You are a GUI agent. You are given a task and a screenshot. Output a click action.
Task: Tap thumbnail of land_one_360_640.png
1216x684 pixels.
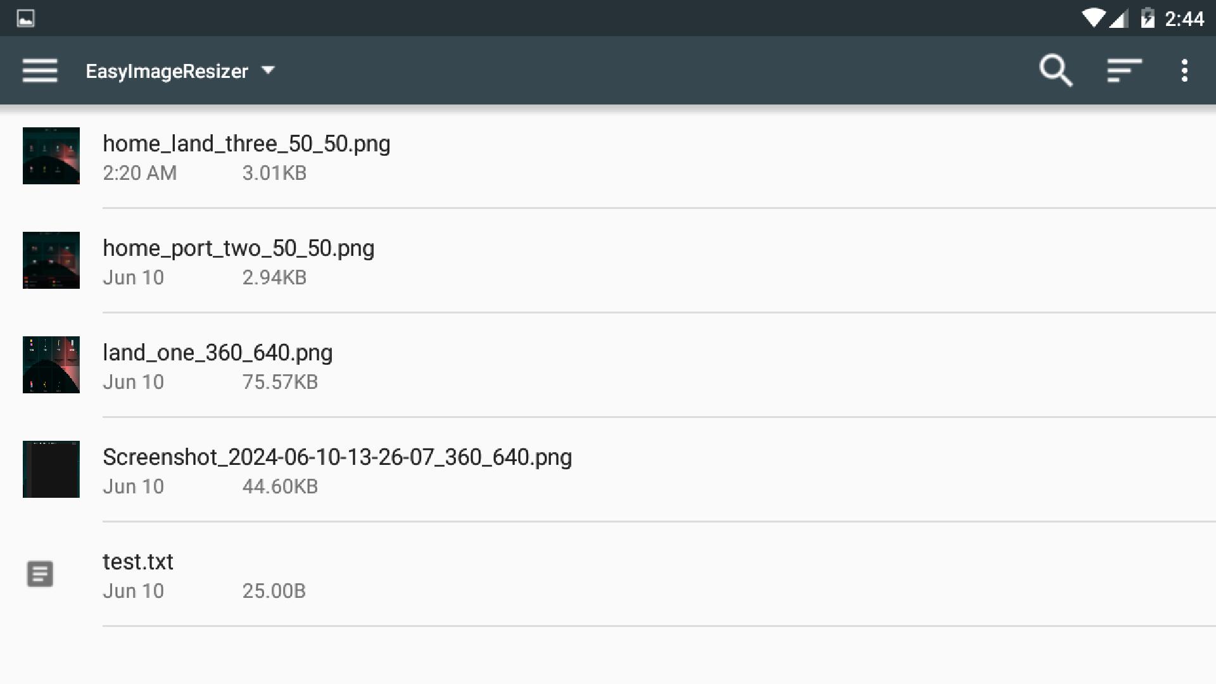pos(51,365)
